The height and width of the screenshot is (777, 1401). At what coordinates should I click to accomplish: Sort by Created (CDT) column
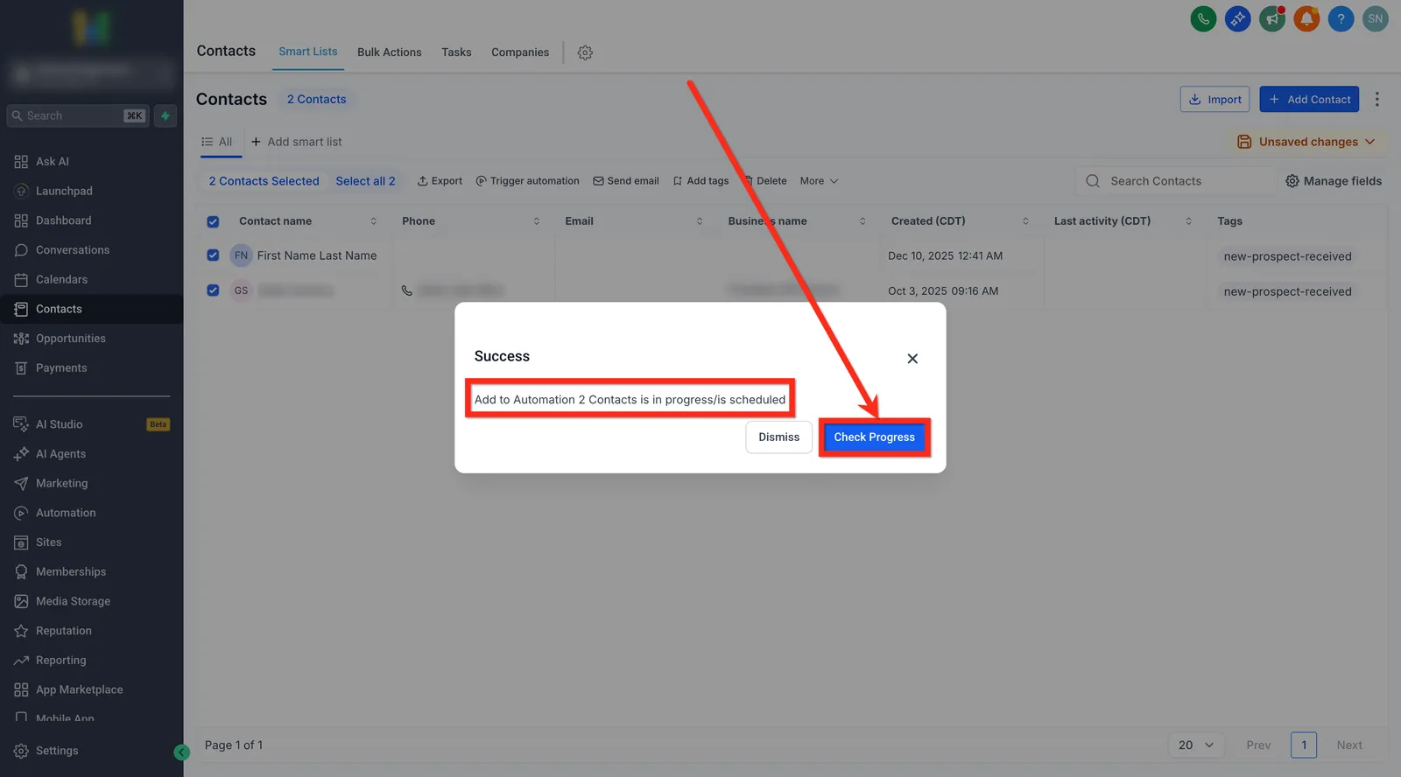coord(1025,221)
